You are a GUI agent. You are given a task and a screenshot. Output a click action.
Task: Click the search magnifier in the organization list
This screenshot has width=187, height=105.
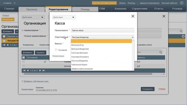[181, 31]
